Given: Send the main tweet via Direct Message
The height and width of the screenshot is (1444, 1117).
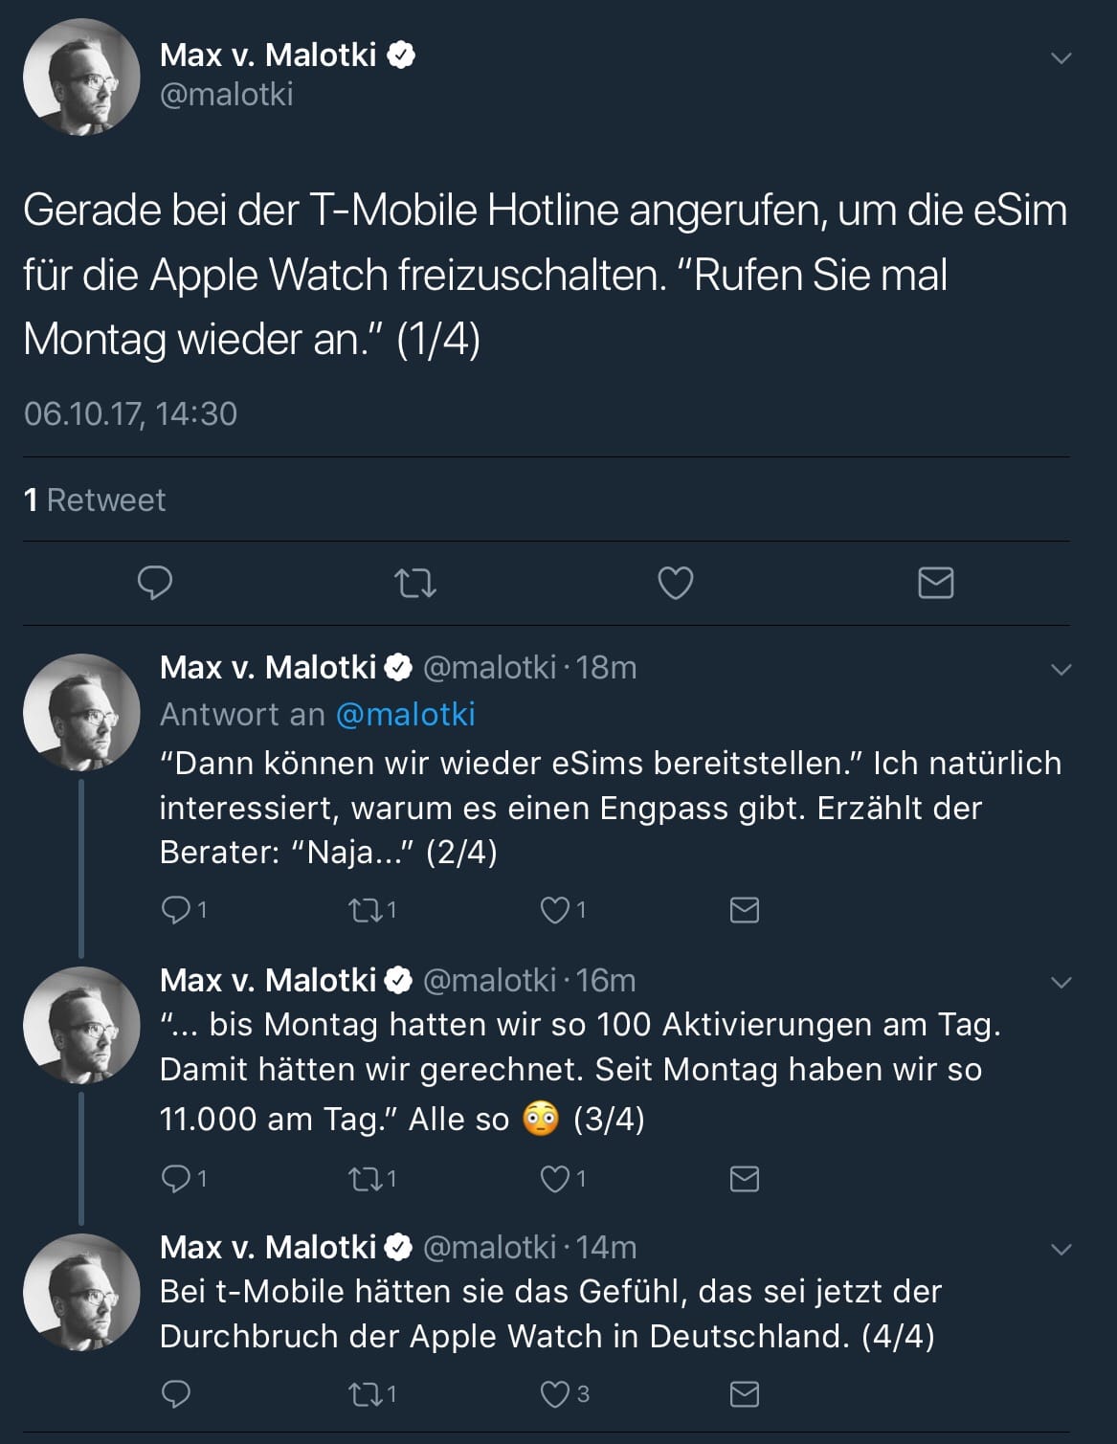Looking at the screenshot, I should click(935, 583).
